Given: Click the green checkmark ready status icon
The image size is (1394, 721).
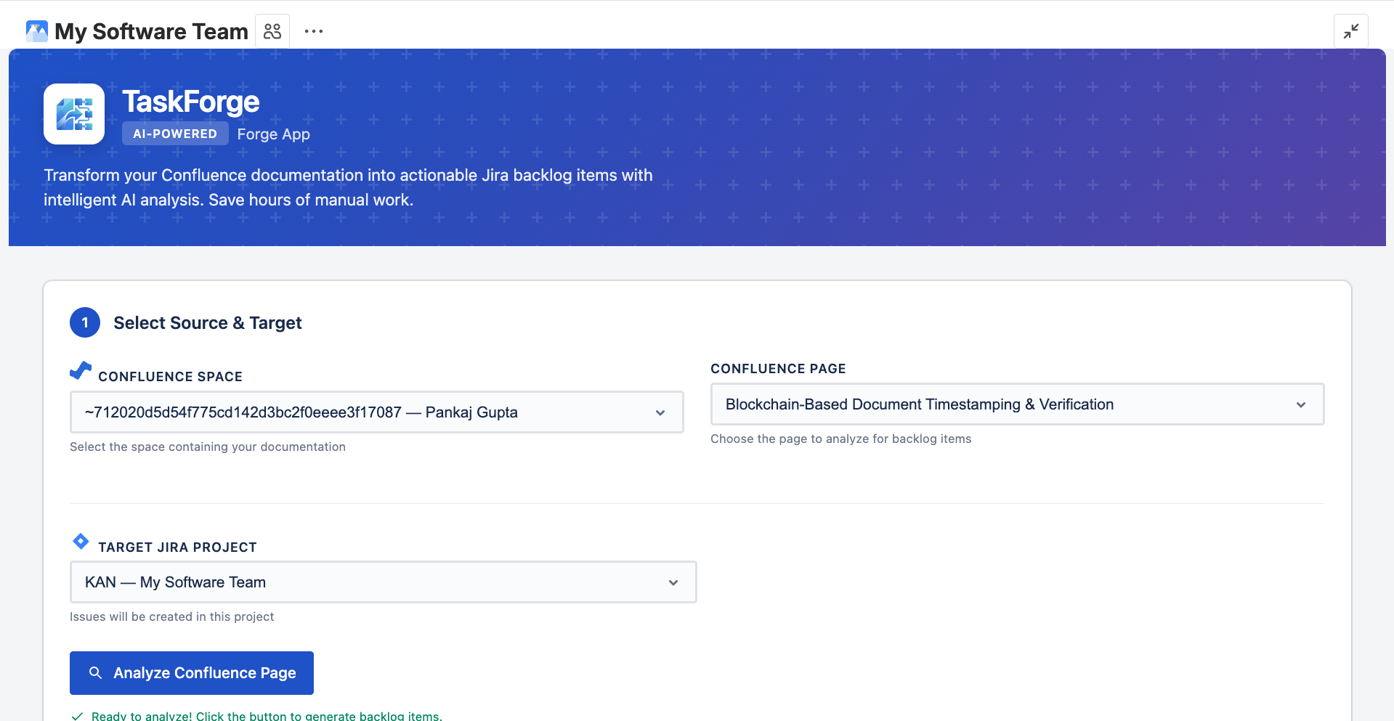Looking at the screenshot, I should tap(77, 716).
